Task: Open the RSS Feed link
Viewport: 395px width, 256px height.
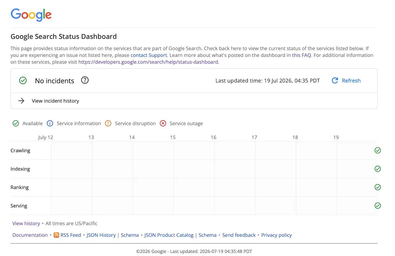Action: click(71, 235)
